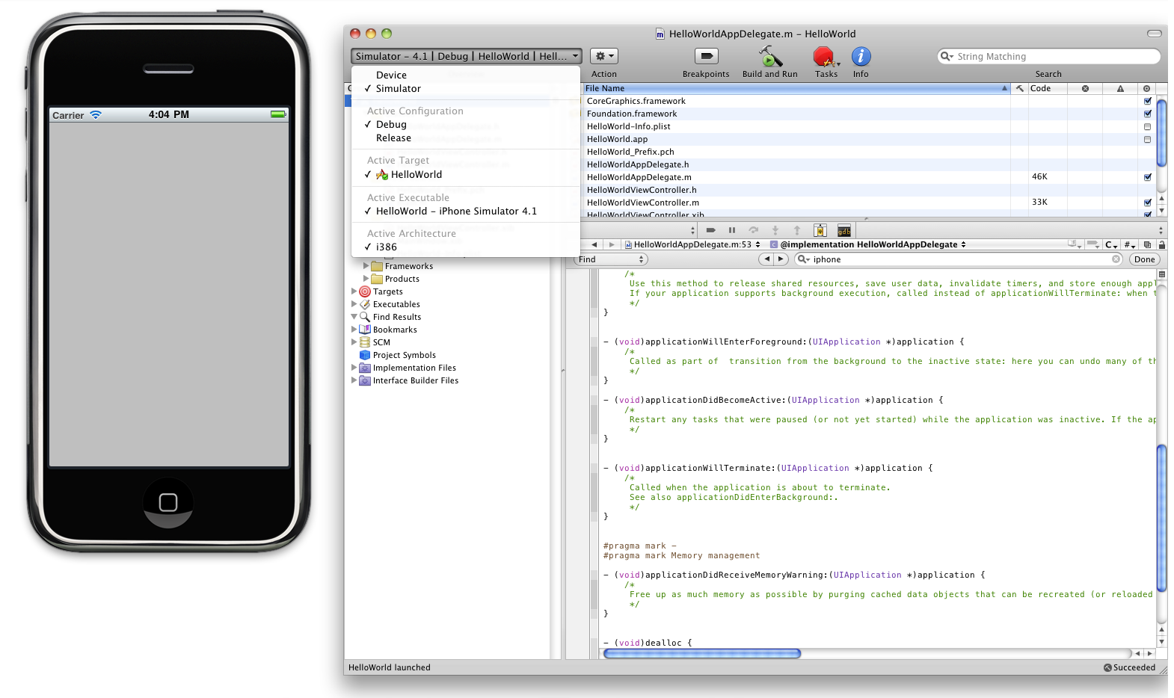
Task: Click the debugger Pause icon
Action: [732, 230]
